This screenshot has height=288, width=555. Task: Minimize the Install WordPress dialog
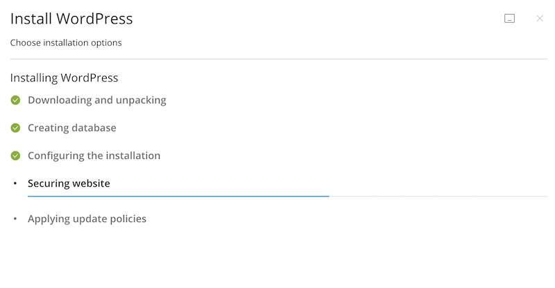point(509,19)
